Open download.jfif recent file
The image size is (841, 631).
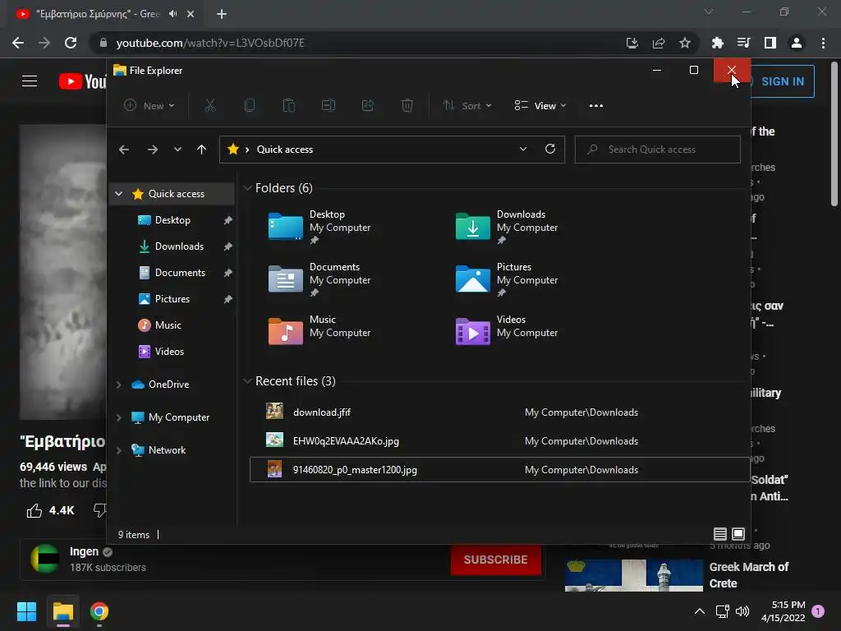(x=499, y=412)
